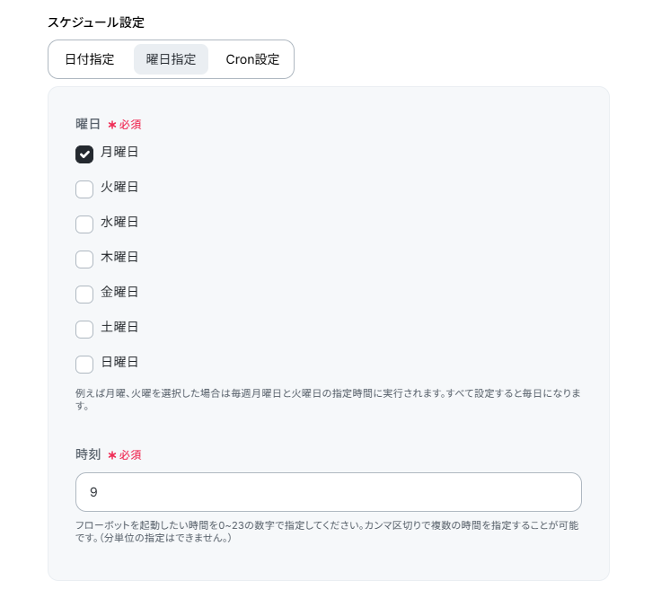The width and height of the screenshot is (652, 607).
Task: Click the 火曜日 label text
Action: click(x=119, y=188)
